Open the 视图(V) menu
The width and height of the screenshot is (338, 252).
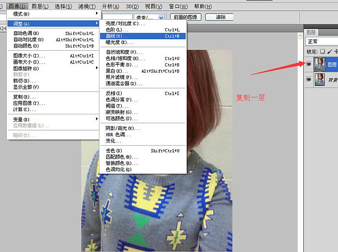pos(154,6)
